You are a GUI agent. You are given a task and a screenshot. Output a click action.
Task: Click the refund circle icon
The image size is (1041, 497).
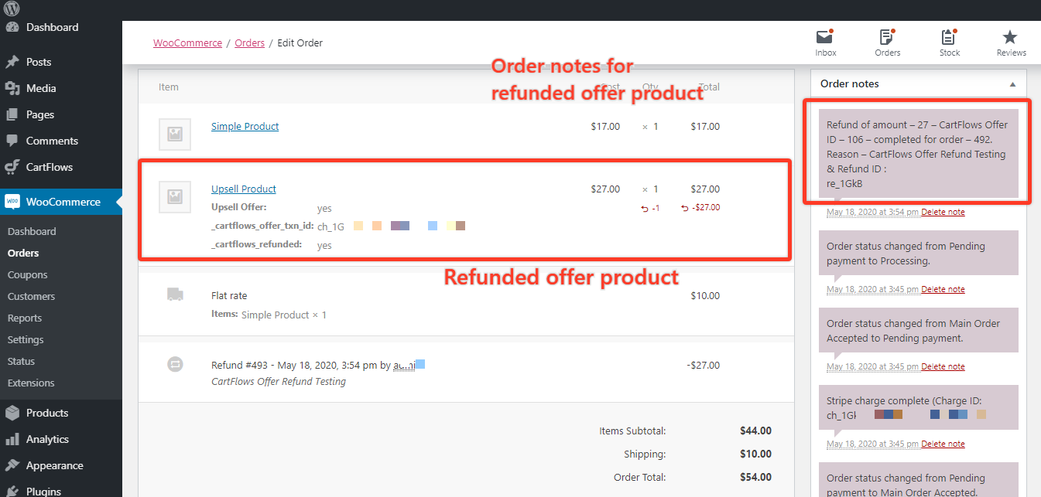tap(175, 366)
